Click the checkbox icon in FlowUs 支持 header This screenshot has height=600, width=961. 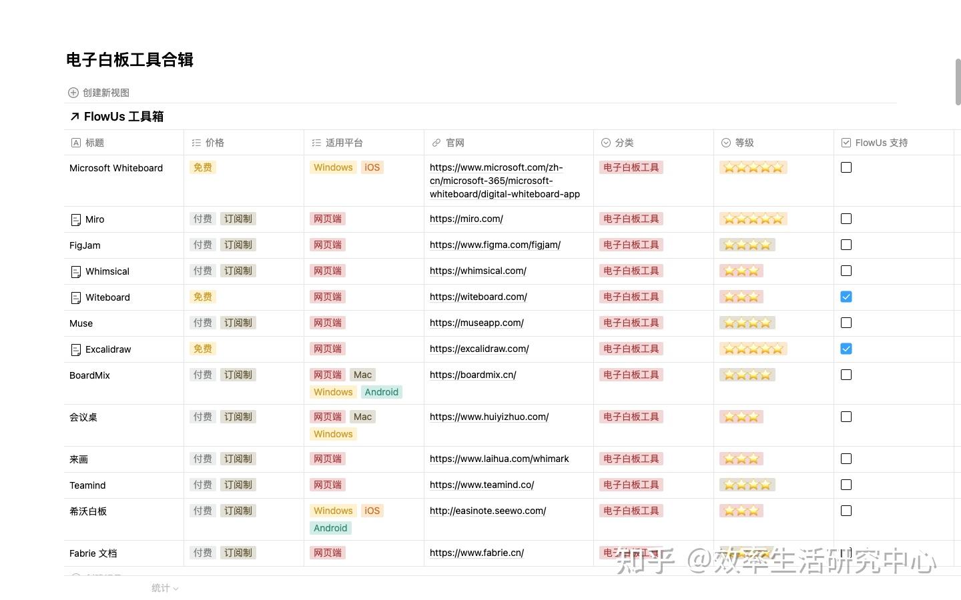click(846, 143)
